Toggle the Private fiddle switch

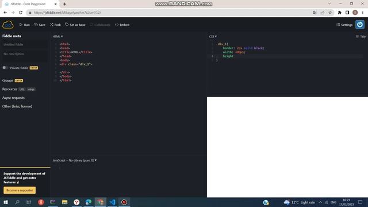[x=5, y=68]
